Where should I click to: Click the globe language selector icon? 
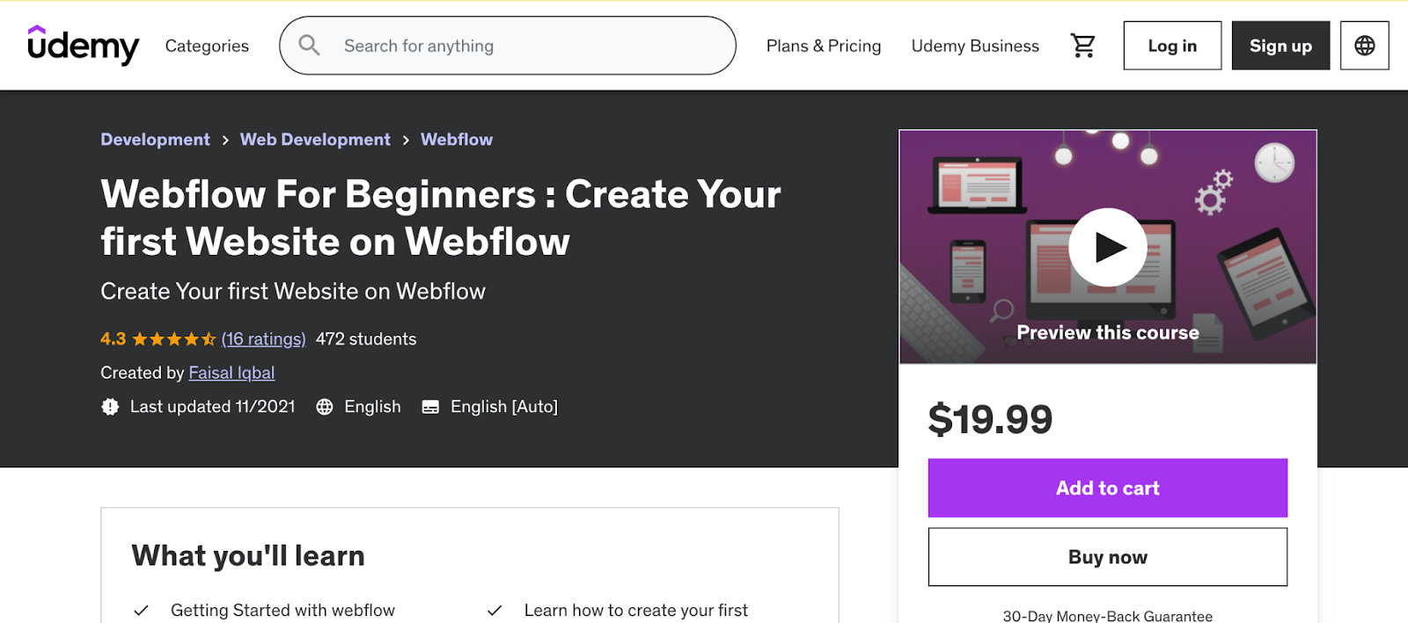[1363, 45]
